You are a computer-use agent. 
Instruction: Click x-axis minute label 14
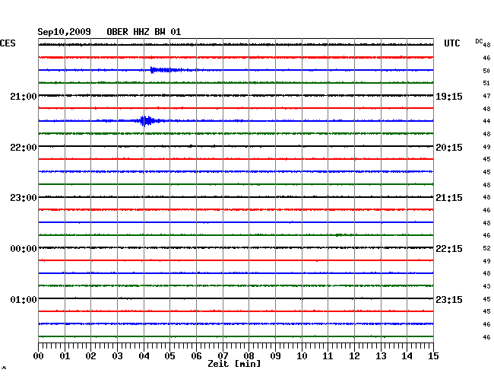(407, 356)
